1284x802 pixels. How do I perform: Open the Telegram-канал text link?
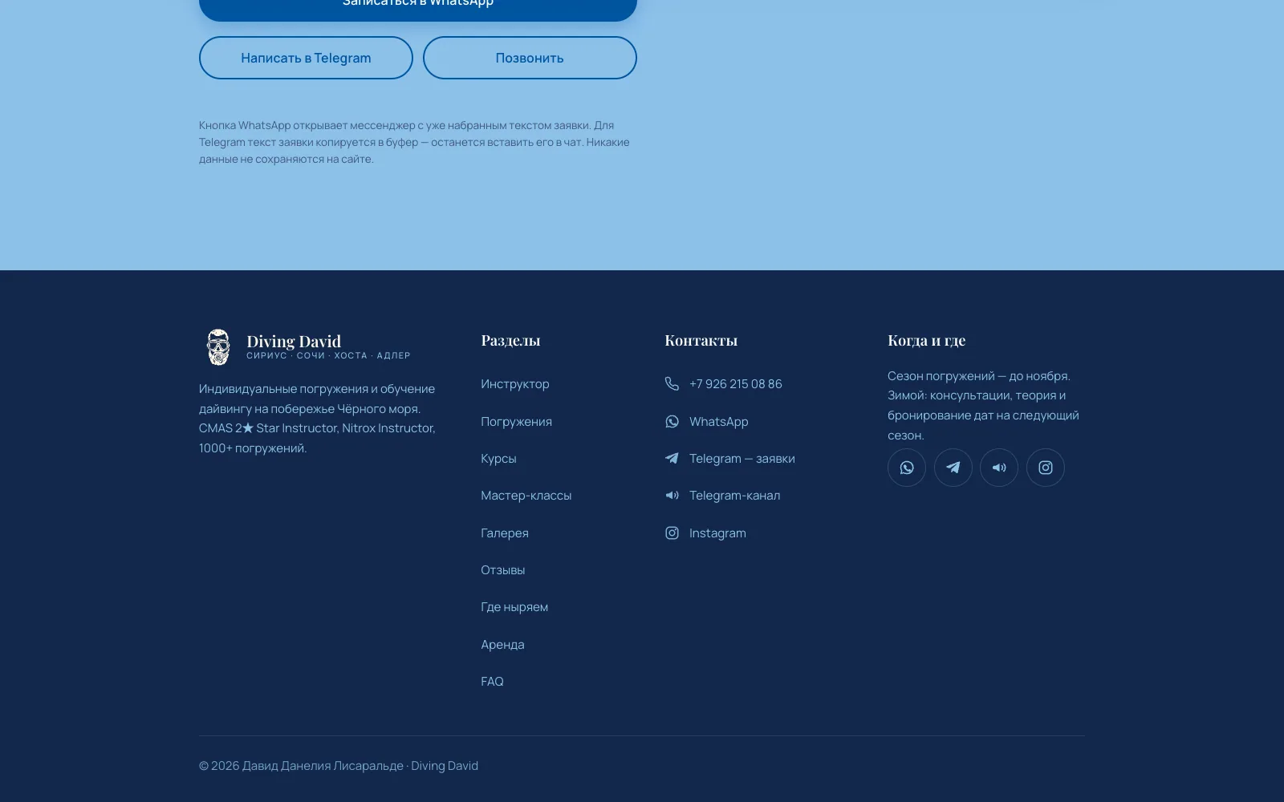click(735, 496)
